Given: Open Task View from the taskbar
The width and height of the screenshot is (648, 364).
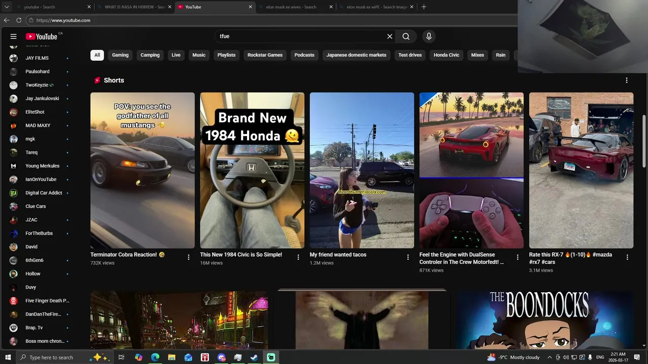Looking at the screenshot, I should coord(121,357).
